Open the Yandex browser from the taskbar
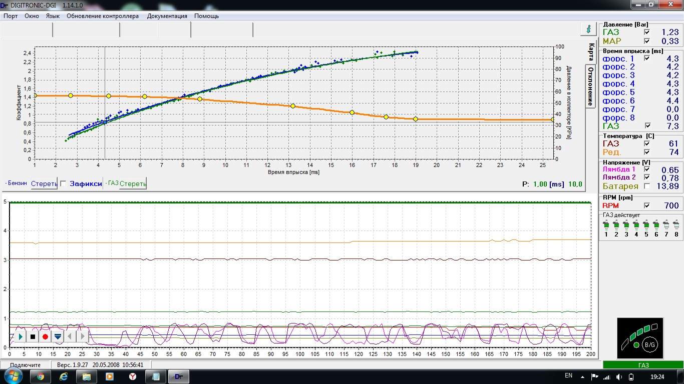This screenshot has height=384, width=684. [x=133, y=376]
